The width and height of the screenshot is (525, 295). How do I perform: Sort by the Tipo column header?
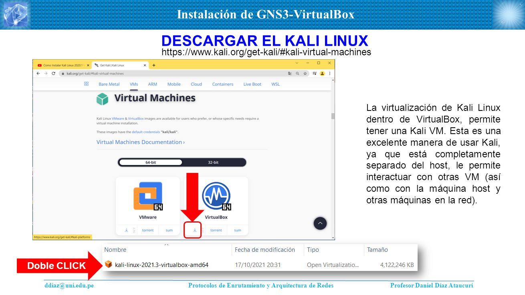point(313,250)
